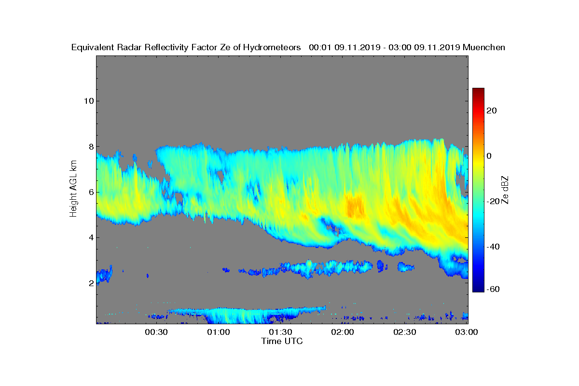
Task: Click the '00:30' time tick label
Action: [x=156, y=332]
